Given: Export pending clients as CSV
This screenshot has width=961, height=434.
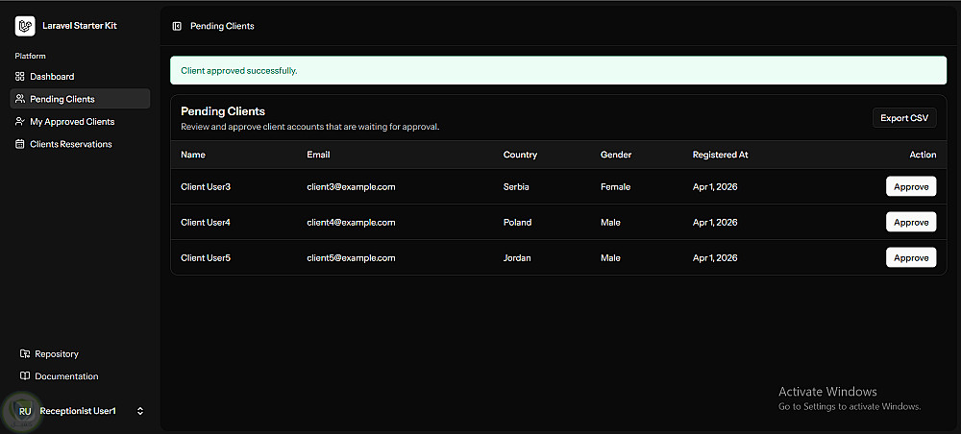Looking at the screenshot, I should (x=904, y=117).
